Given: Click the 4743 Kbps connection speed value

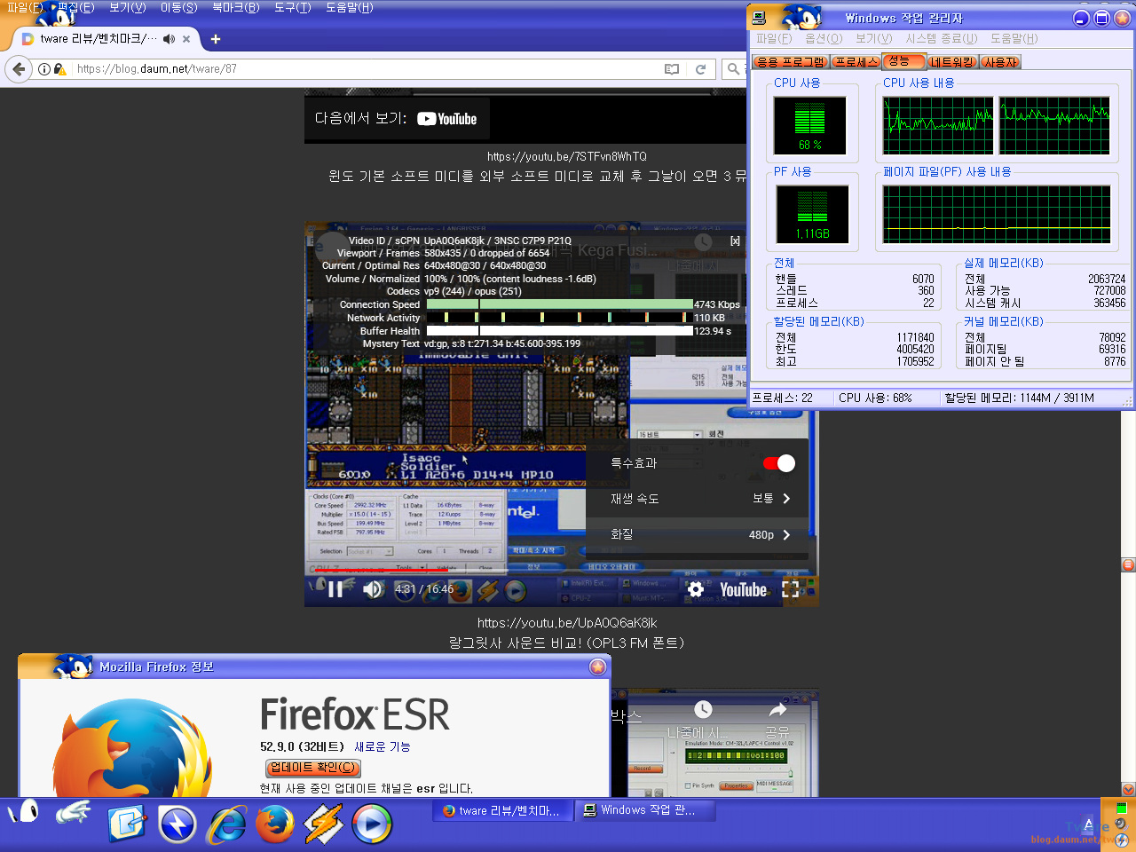Looking at the screenshot, I should pos(717,304).
